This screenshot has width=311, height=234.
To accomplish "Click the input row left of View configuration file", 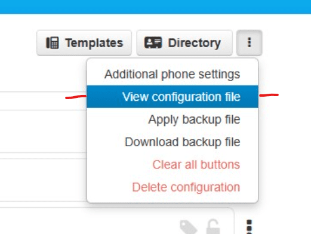I will coord(43,101).
